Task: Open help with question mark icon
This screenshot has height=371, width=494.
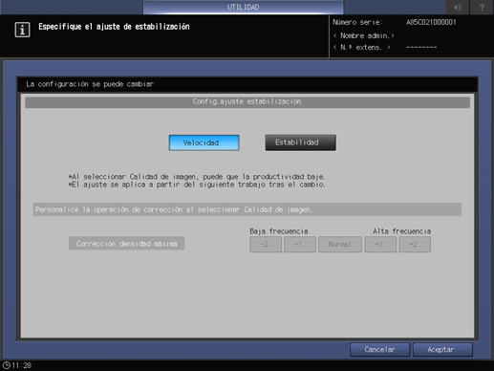Action: pos(482,7)
